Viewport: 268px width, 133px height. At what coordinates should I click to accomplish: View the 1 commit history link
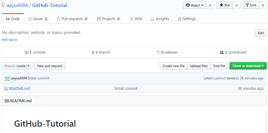35,52
